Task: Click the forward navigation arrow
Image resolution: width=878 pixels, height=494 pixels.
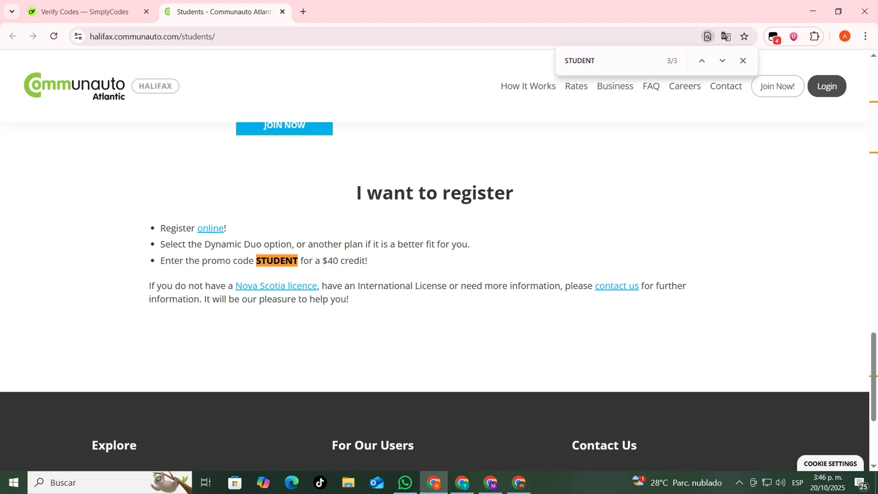Action: pyautogui.click(x=33, y=36)
